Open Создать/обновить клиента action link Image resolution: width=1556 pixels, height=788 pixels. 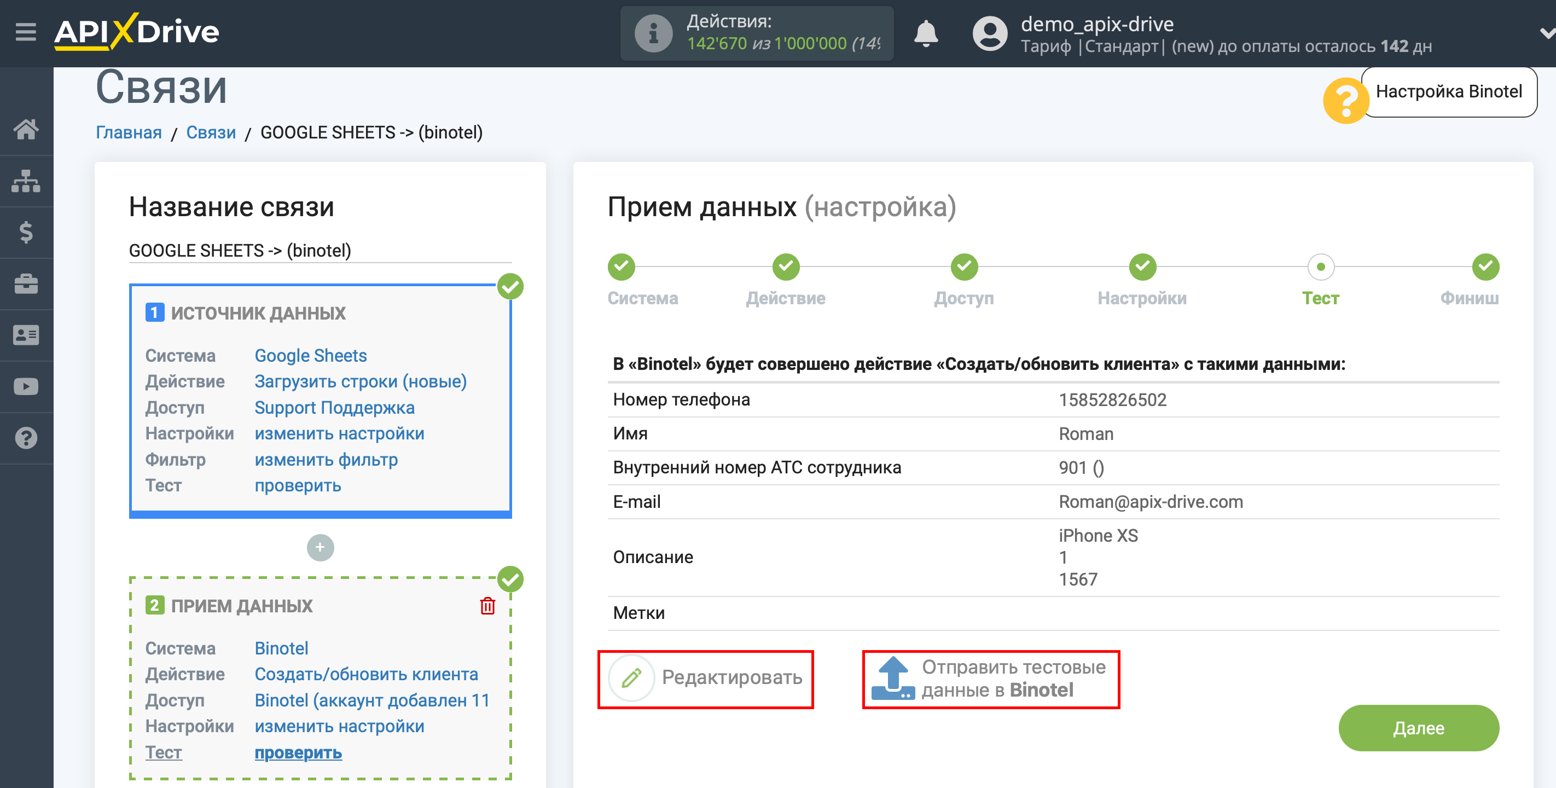(x=366, y=674)
